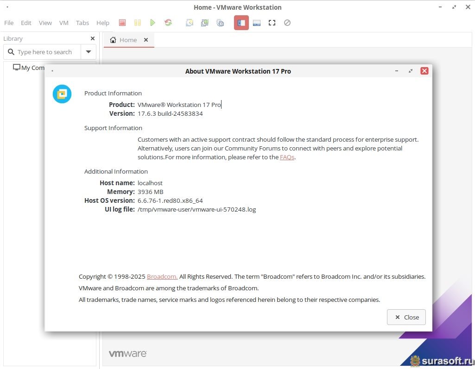Follow the FAQs link
Screen dimensions: 475x369
coord(287,157)
